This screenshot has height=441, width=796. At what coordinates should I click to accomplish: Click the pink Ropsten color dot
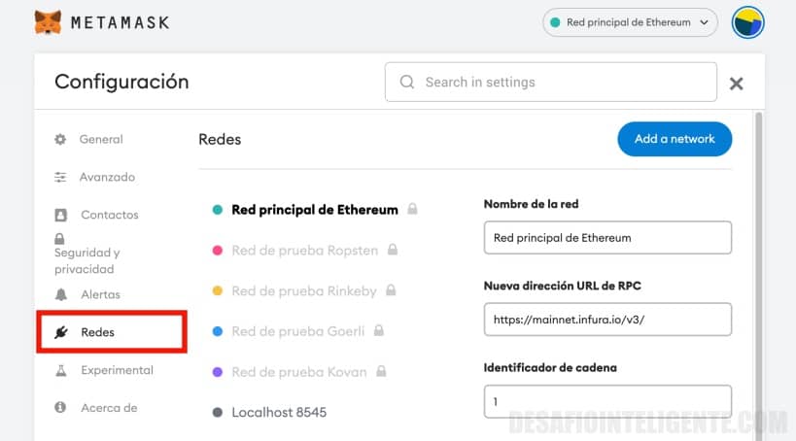[x=218, y=251]
